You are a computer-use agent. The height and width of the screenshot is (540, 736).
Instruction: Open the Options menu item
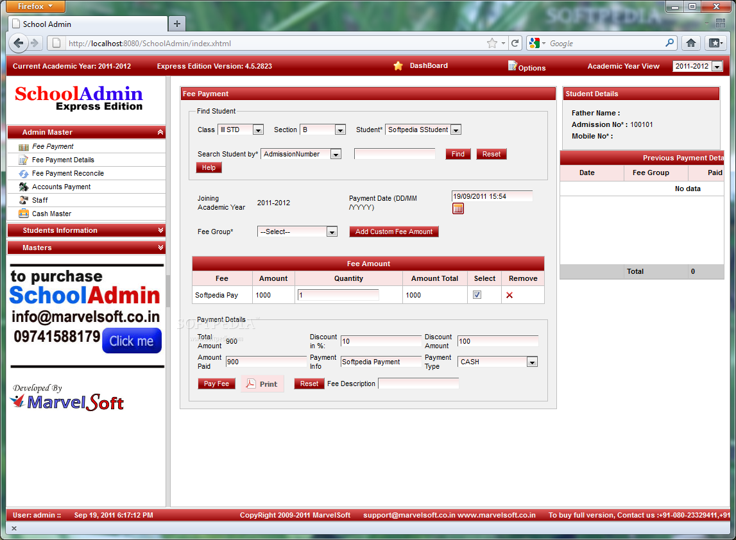click(532, 68)
